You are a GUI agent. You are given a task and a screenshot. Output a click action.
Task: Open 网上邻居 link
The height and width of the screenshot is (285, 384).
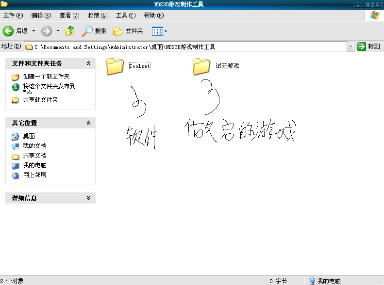34,175
